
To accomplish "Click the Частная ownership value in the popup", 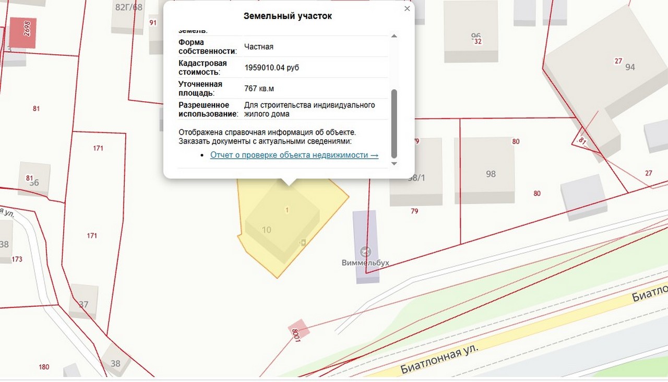I will coord(259,46).
